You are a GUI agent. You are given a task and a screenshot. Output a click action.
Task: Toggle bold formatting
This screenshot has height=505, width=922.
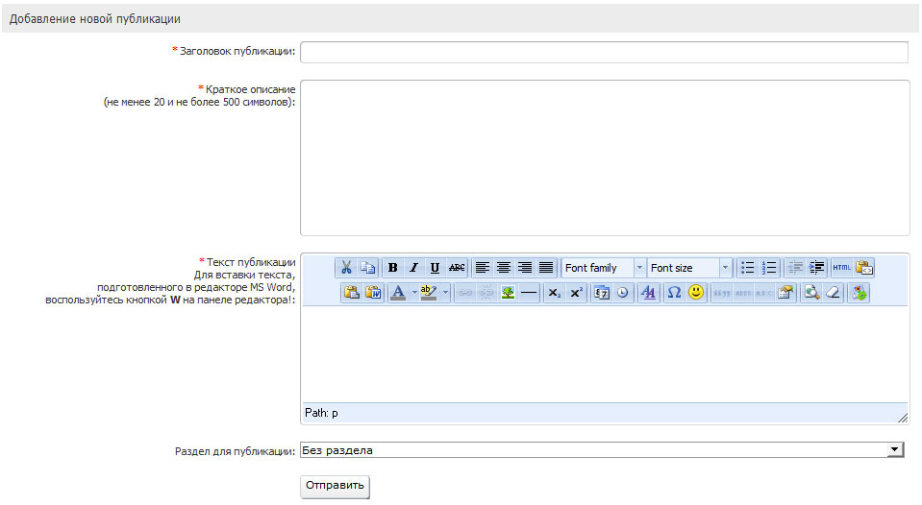tap(393, 268)
